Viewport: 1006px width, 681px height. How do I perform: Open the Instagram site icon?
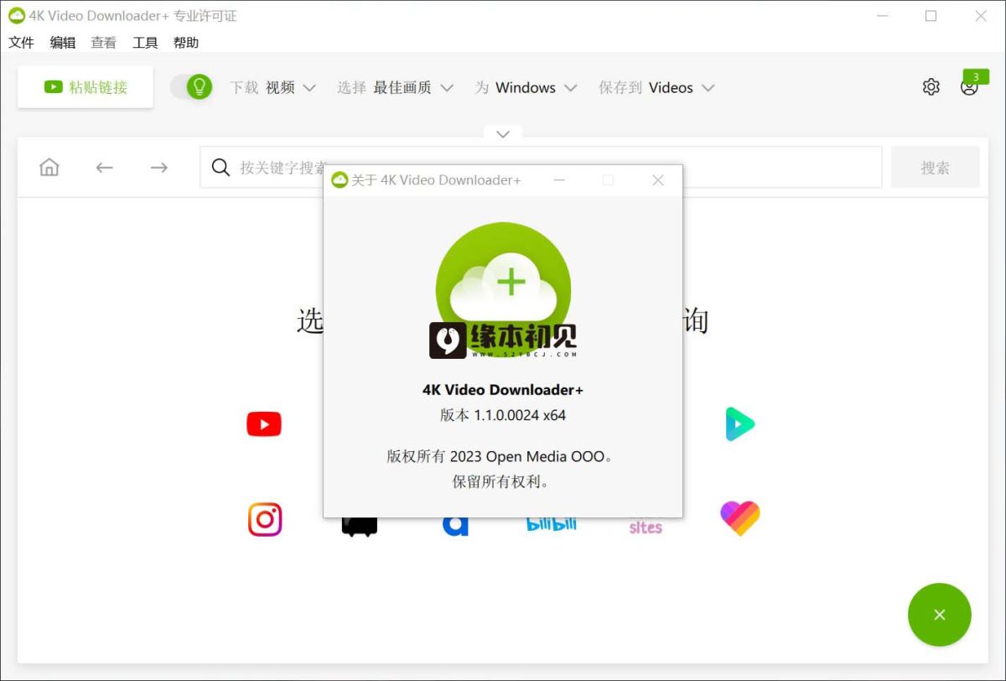click(x=265, y=520)
